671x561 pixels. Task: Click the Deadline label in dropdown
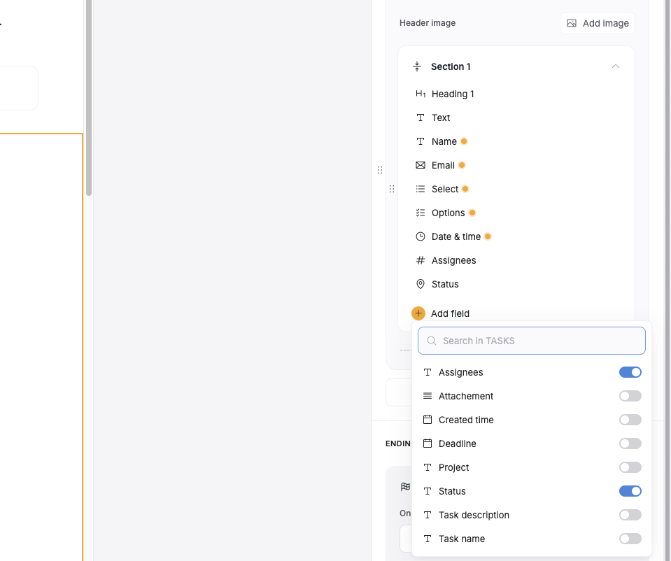[457, 443]
